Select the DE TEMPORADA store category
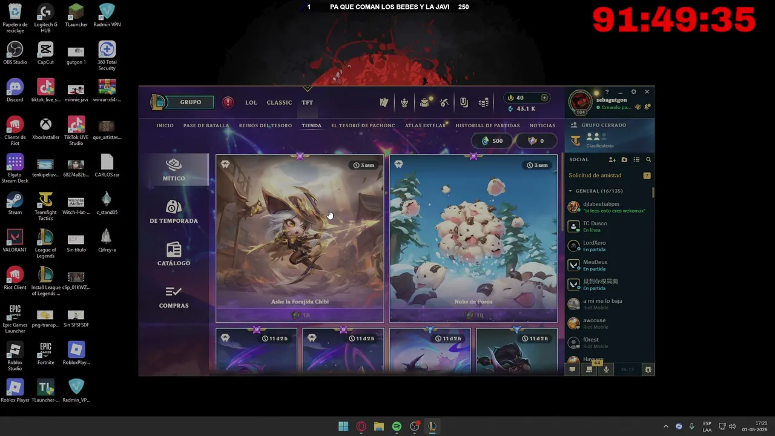Viewport: 775px width, 436px height. click(x=174, y=212)
